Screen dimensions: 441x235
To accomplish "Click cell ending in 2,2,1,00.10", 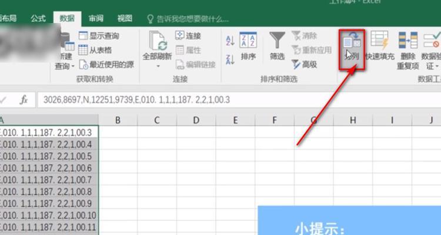I will [49, 215].
